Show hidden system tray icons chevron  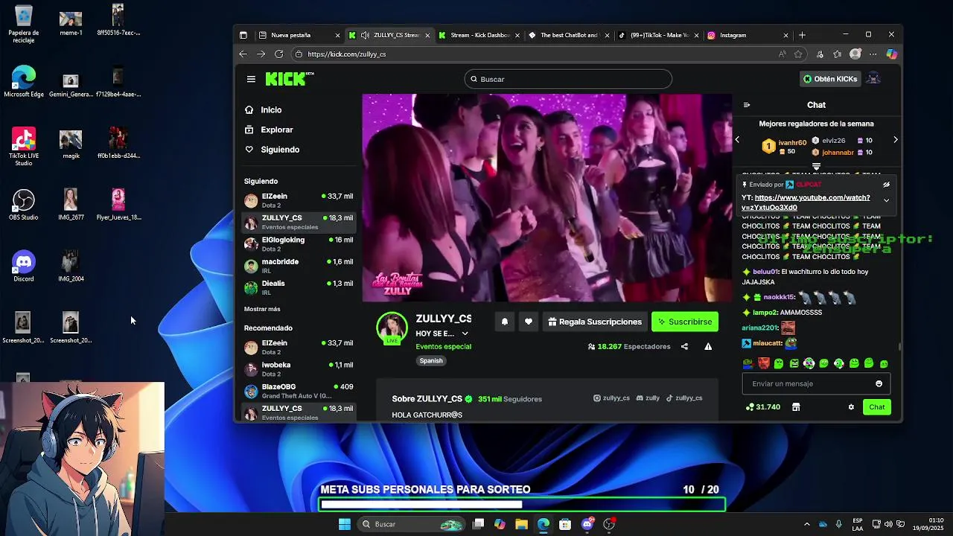(806, 524)
